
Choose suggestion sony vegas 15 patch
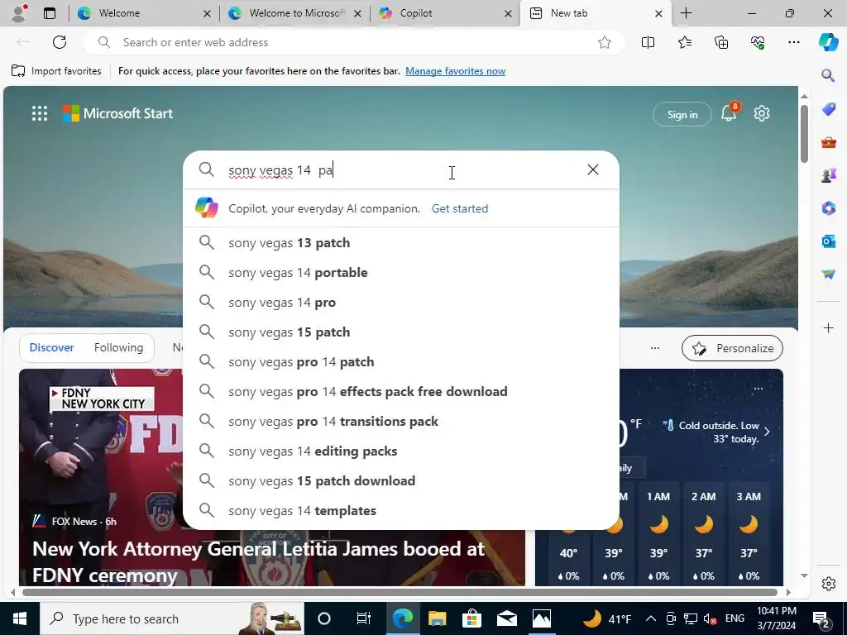[x=401, y=332]
